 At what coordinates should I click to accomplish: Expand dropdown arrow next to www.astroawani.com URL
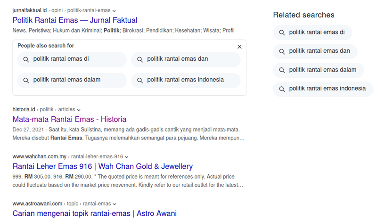[115, 204]
